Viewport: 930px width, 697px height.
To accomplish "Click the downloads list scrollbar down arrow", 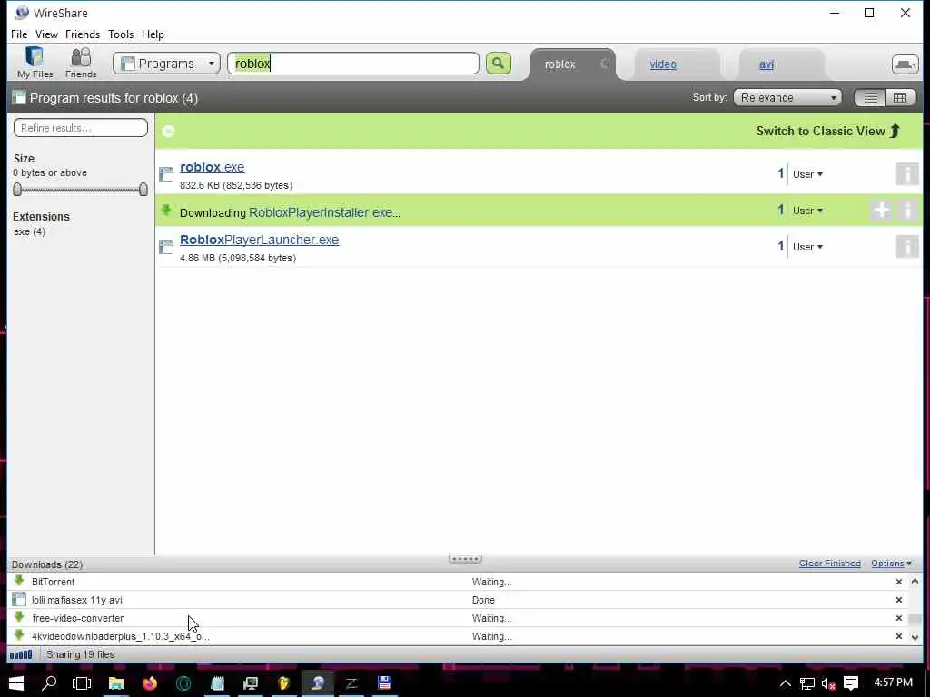I will (915, 637).
